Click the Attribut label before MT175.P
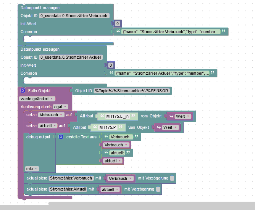Viewport: 255px width, 210px height. click(79, 127)
